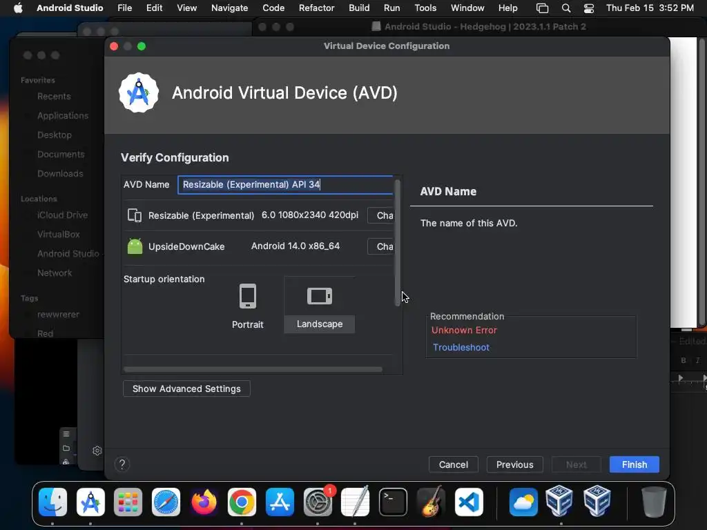Click the Android Studio AVD logo icon
The width and height of the screenshot is (707, 530).
tap(138, 93)
